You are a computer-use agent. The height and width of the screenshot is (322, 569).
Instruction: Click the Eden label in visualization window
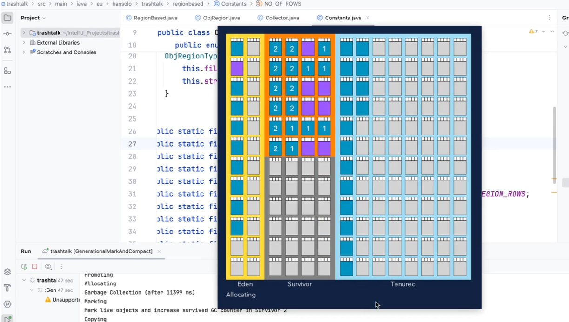click(245, 284)
